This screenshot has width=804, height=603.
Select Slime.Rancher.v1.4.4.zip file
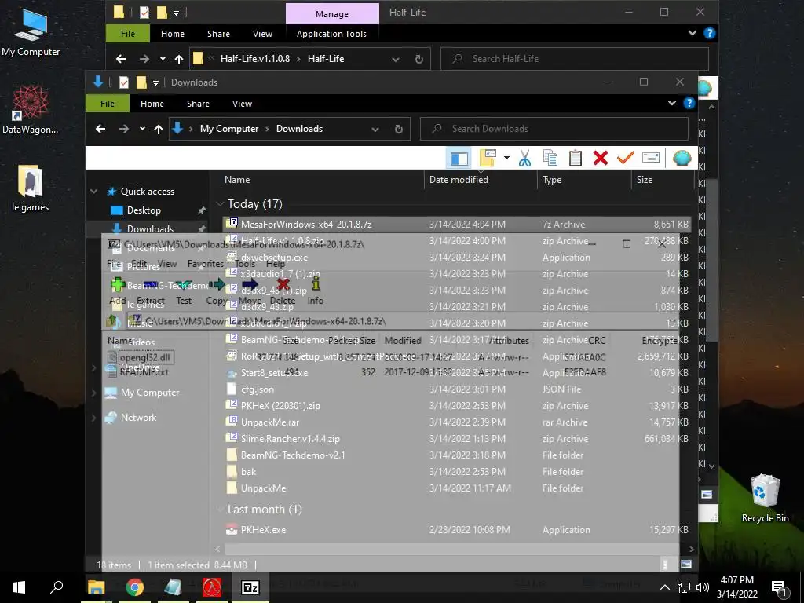click(x=456, y=438)
